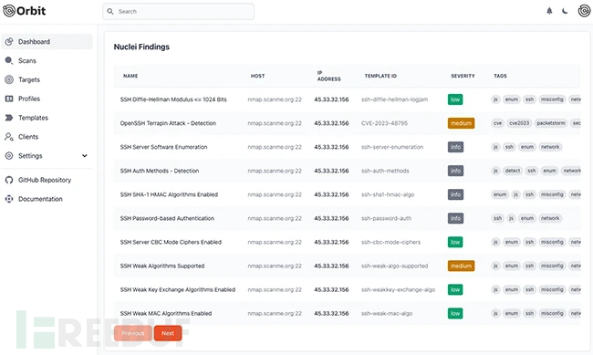This screenshot has width=593, height=355.
Task: Click the ssh-weak-algo-supported template ID
Action: (x=394, y=266)
